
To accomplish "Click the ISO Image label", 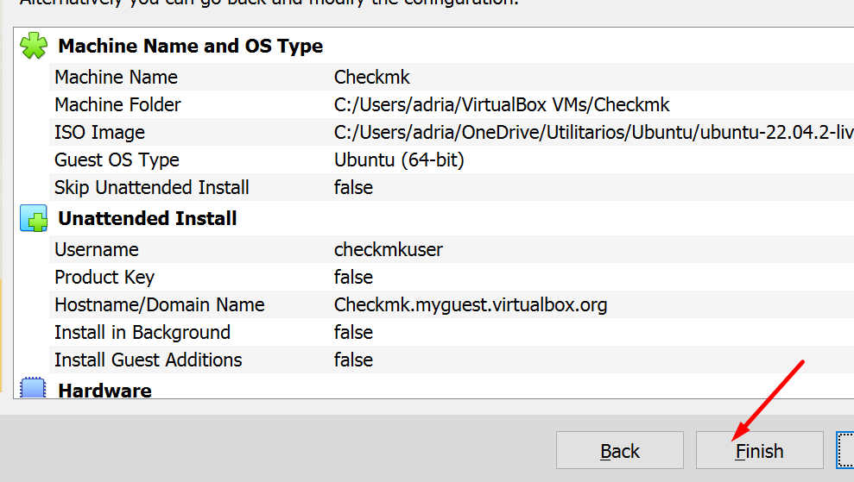I will click(x=99, y=132).
